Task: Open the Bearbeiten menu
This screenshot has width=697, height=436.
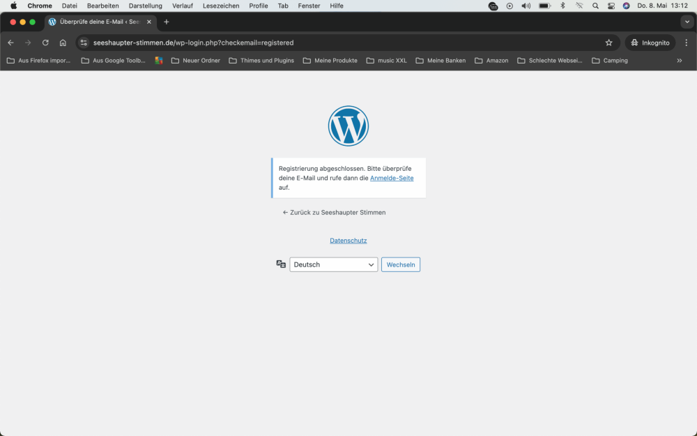Action: coord(102,6)
